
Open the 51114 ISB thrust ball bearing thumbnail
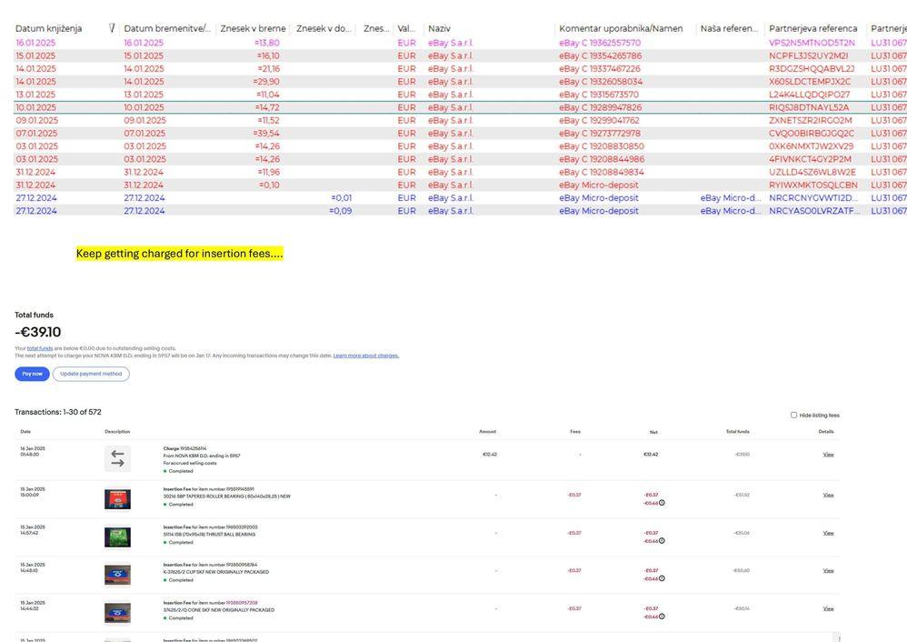[117, 537]
